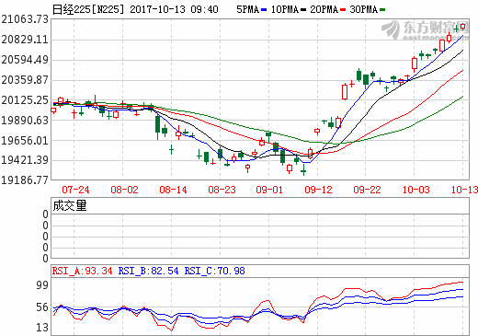The image size is (478, 336).
Task: Click the green 30PMA legend color marker
Action: click(x=382, y=10)
